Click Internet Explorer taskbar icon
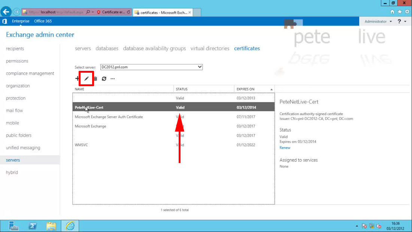This screenshot has width=412, height=232. [x=70, y=226]
